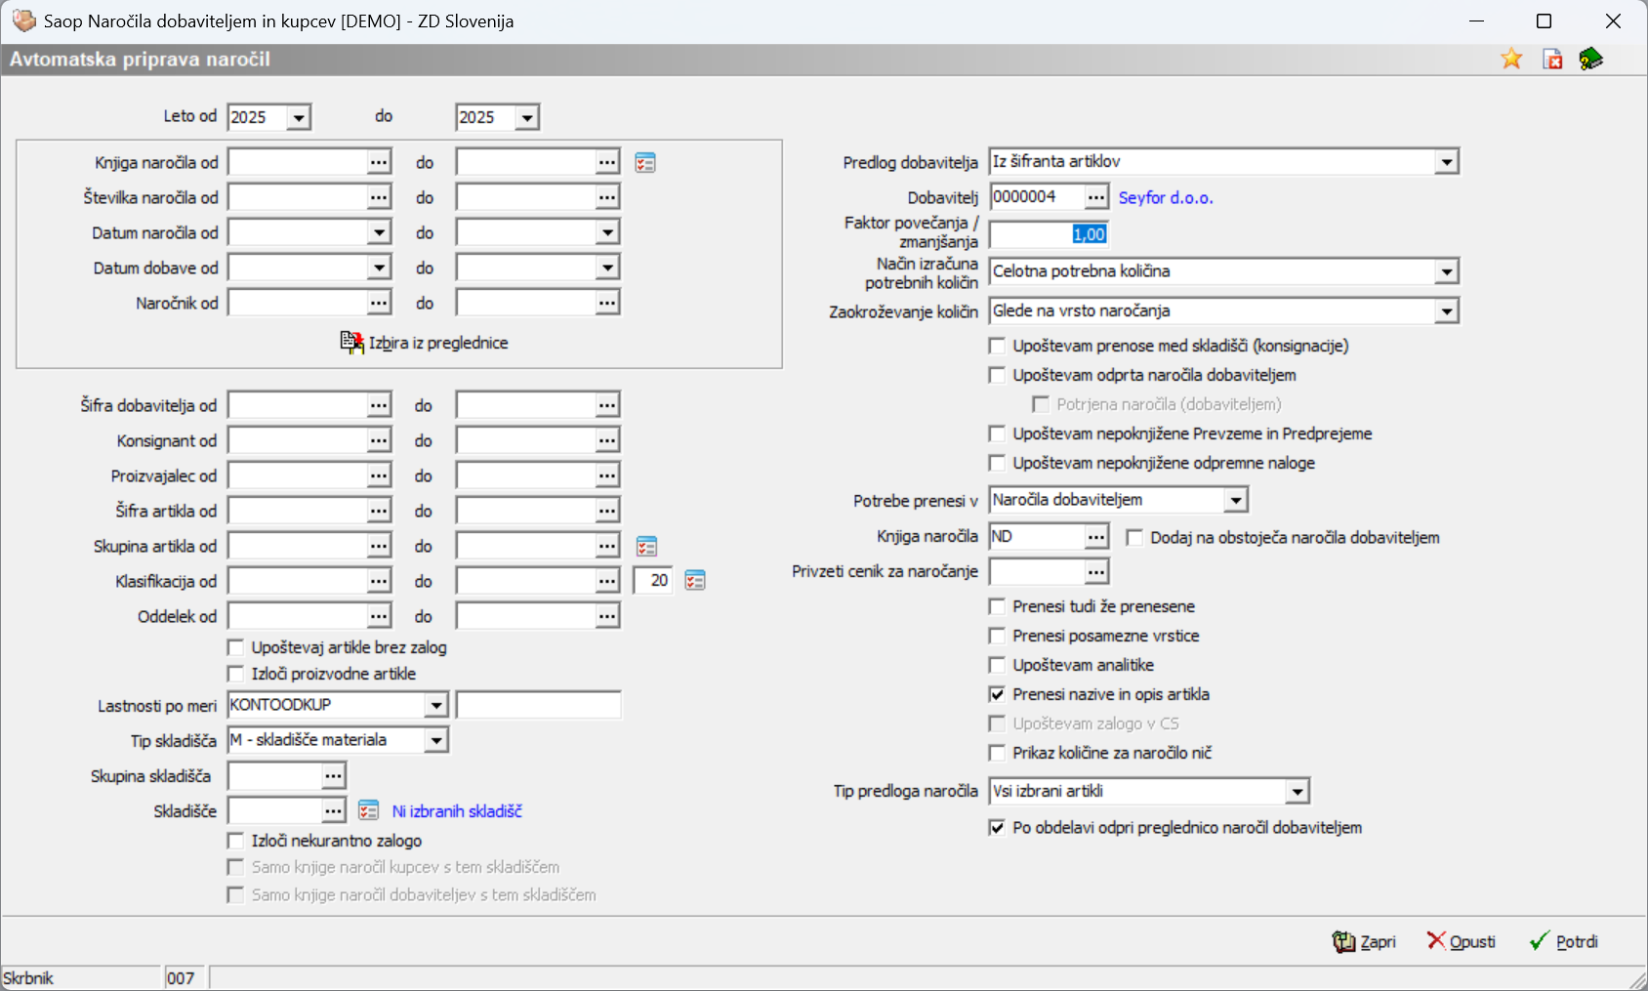Expand Datum naročila od date picker
Viewport: 1648px width, 991px height.
(379, 232)
